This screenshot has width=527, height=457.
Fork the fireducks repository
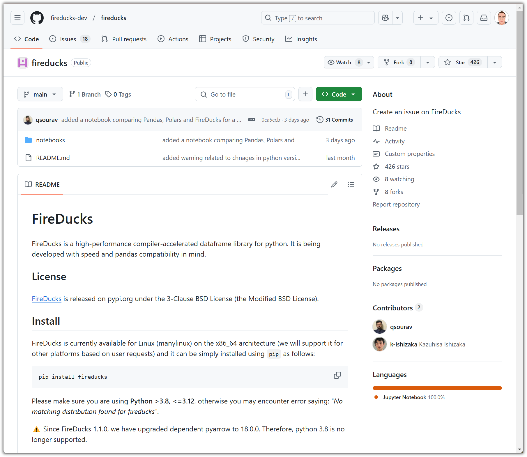pyautogui.click(x=399, y=62)
